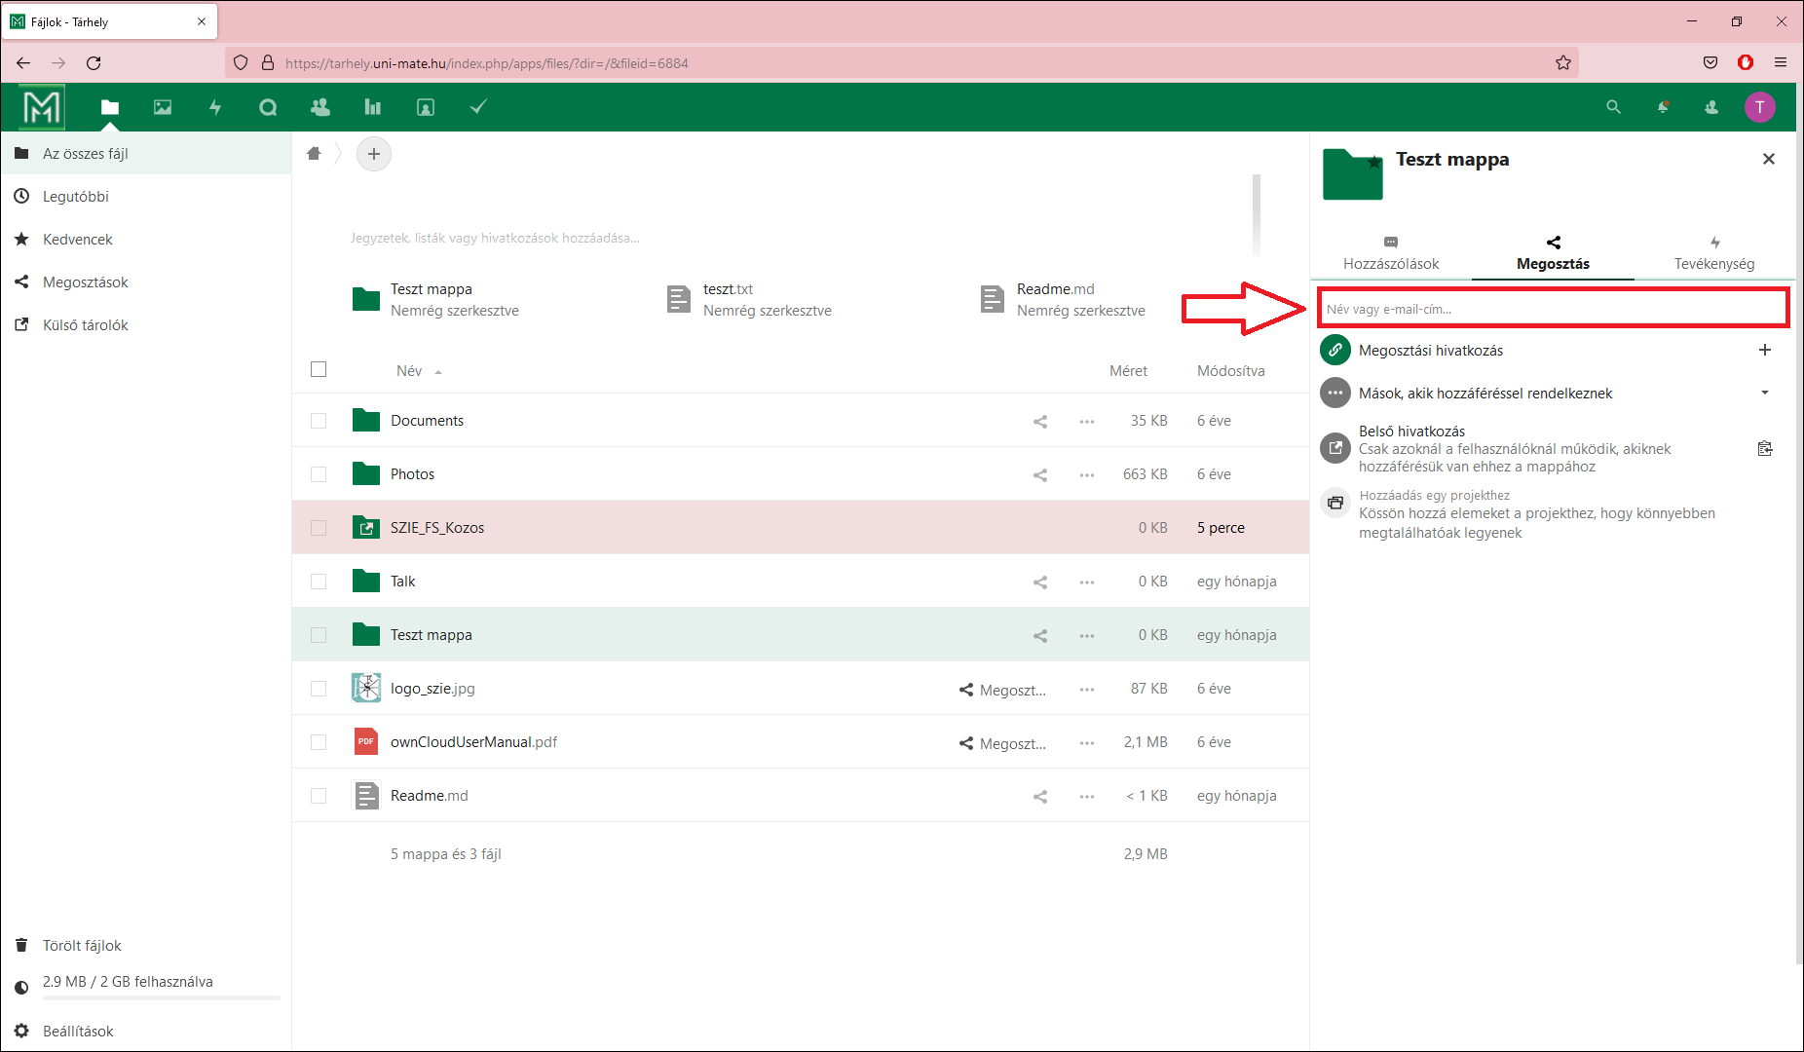This screenshot has width=1804, height=1052.
Task: Open Beállítások in the left sidebar
Action: coord(78,1032)
